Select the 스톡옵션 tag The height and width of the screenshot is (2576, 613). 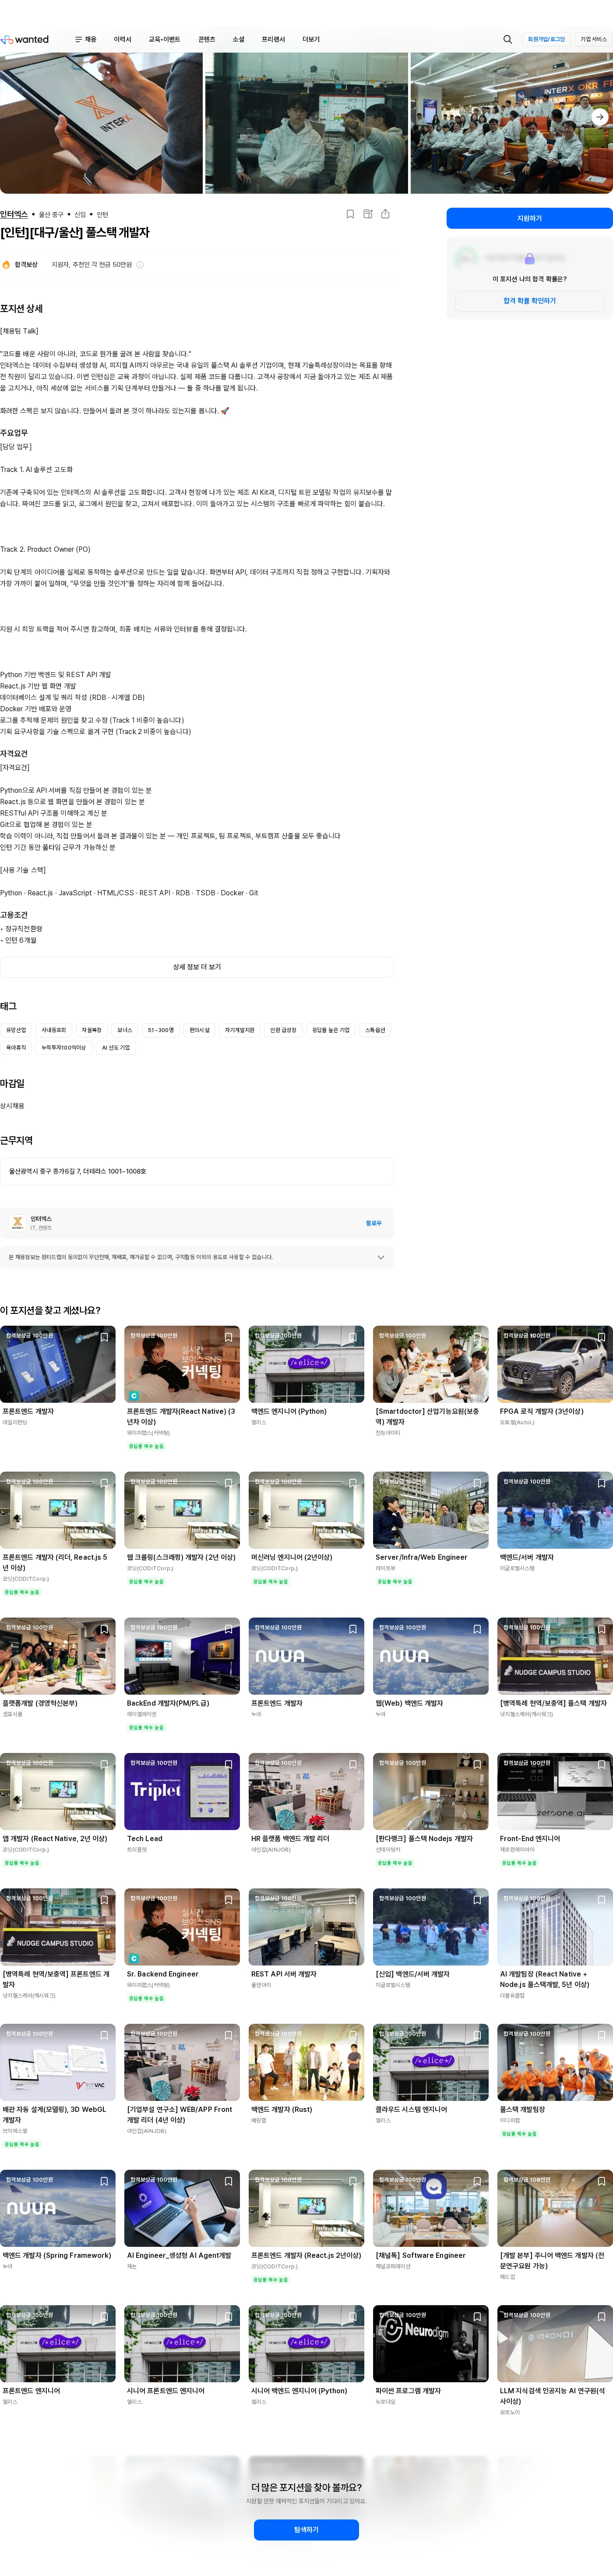[x=375, y=1030]
